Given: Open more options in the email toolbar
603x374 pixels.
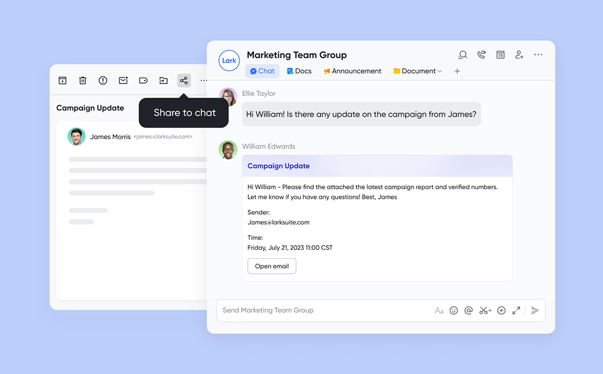Looking at the screenshot, I should (204, 81).
